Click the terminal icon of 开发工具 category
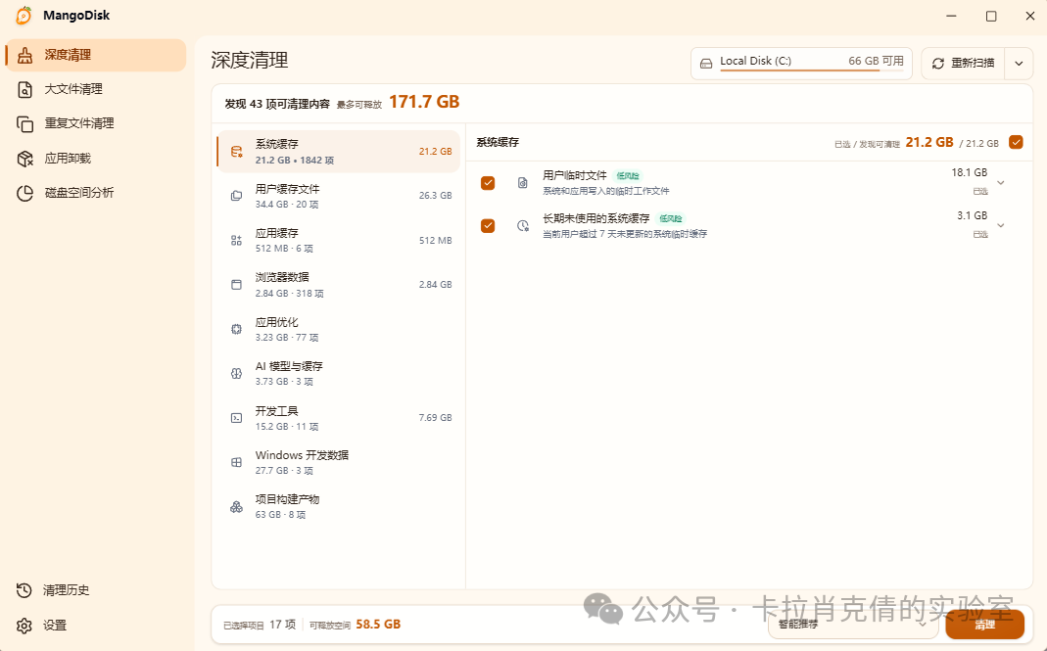Viewport: 1047px width, 651px height. [236, 418]
